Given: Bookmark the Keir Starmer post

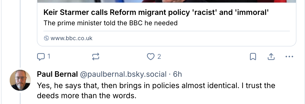Looking at the screenshot, I should pos(253,57).
